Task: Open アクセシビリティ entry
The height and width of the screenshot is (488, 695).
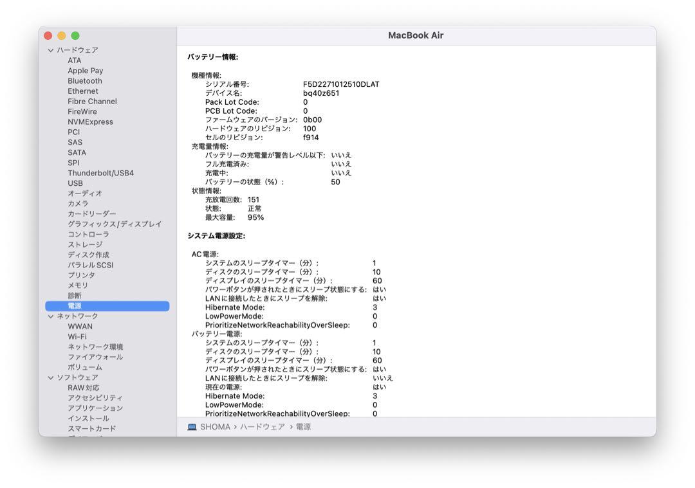Action: click(x=95, y=397)
